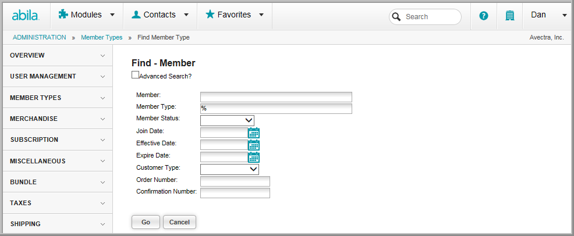Screen dimensions: 574x236
Task: Open the Expire Date calendar picker
Action: point(254,157)
